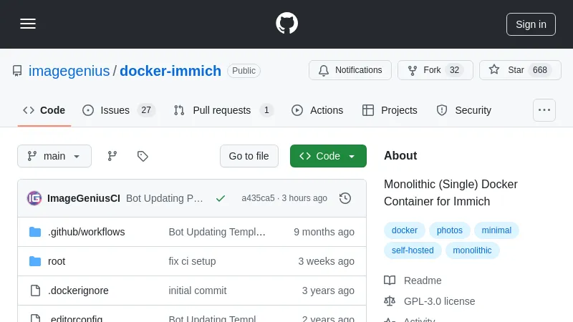Screen dimensions: 573x322
Task: Click the Sign in button
Action: 531,24
